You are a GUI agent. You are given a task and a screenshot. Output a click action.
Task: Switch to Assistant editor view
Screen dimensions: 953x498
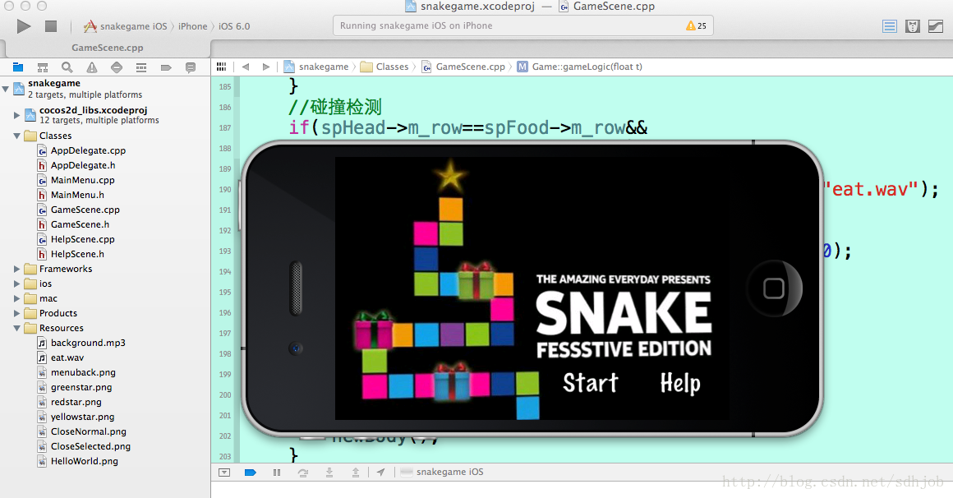click(x=913, y=26)
